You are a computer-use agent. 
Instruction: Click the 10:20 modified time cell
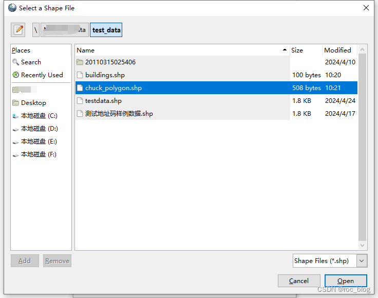coord(333,75)
